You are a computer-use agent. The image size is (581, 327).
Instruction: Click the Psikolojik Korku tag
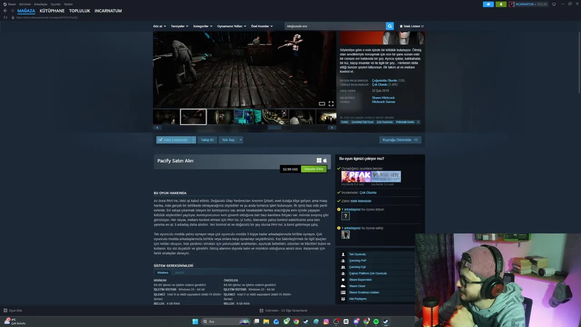click(405, 122)
